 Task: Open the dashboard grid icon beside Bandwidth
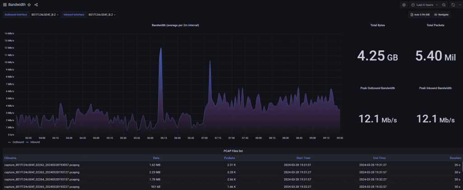tap(5, 5)
